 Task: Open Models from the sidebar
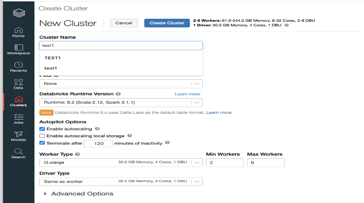click(x=18, y=136)
